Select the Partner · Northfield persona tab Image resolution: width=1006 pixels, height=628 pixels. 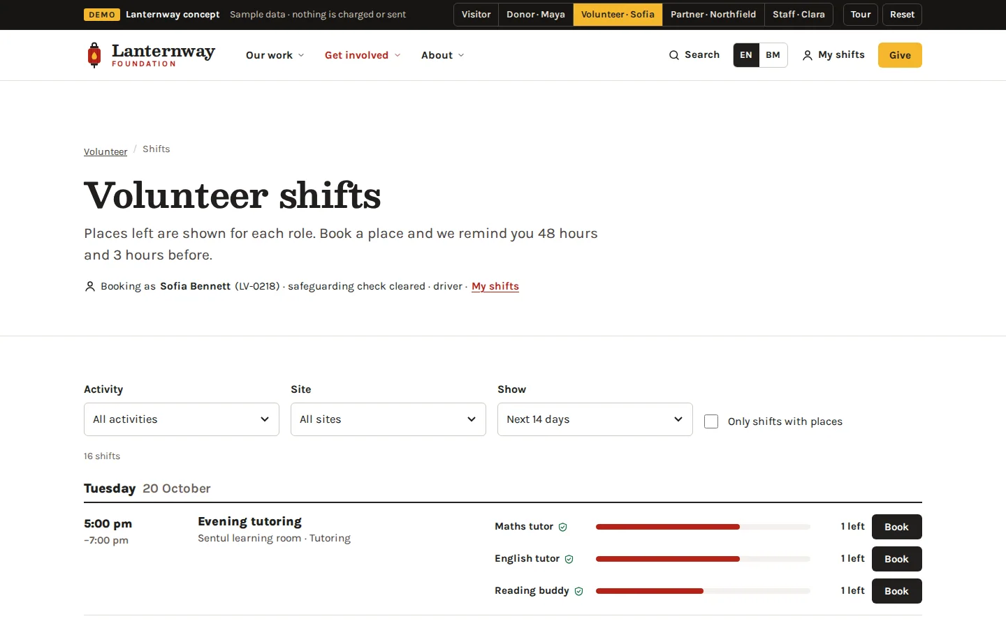[x=713, y=15]
